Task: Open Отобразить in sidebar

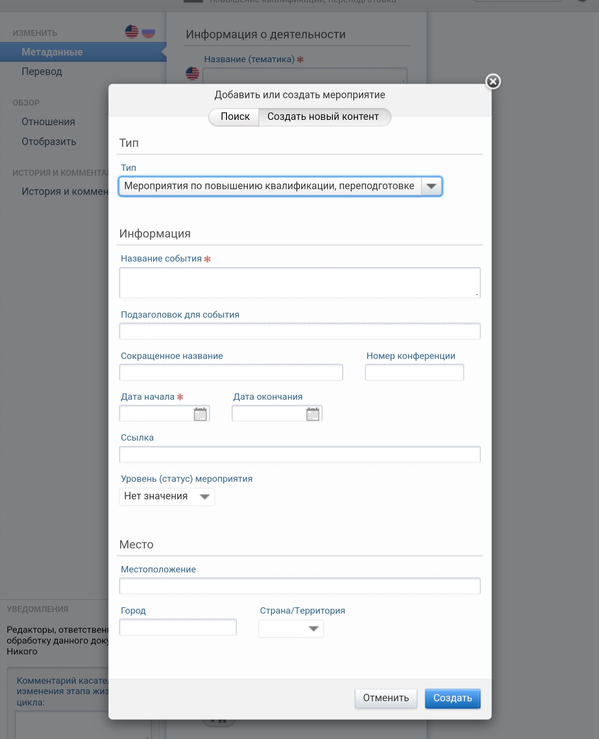Action: 49,142
